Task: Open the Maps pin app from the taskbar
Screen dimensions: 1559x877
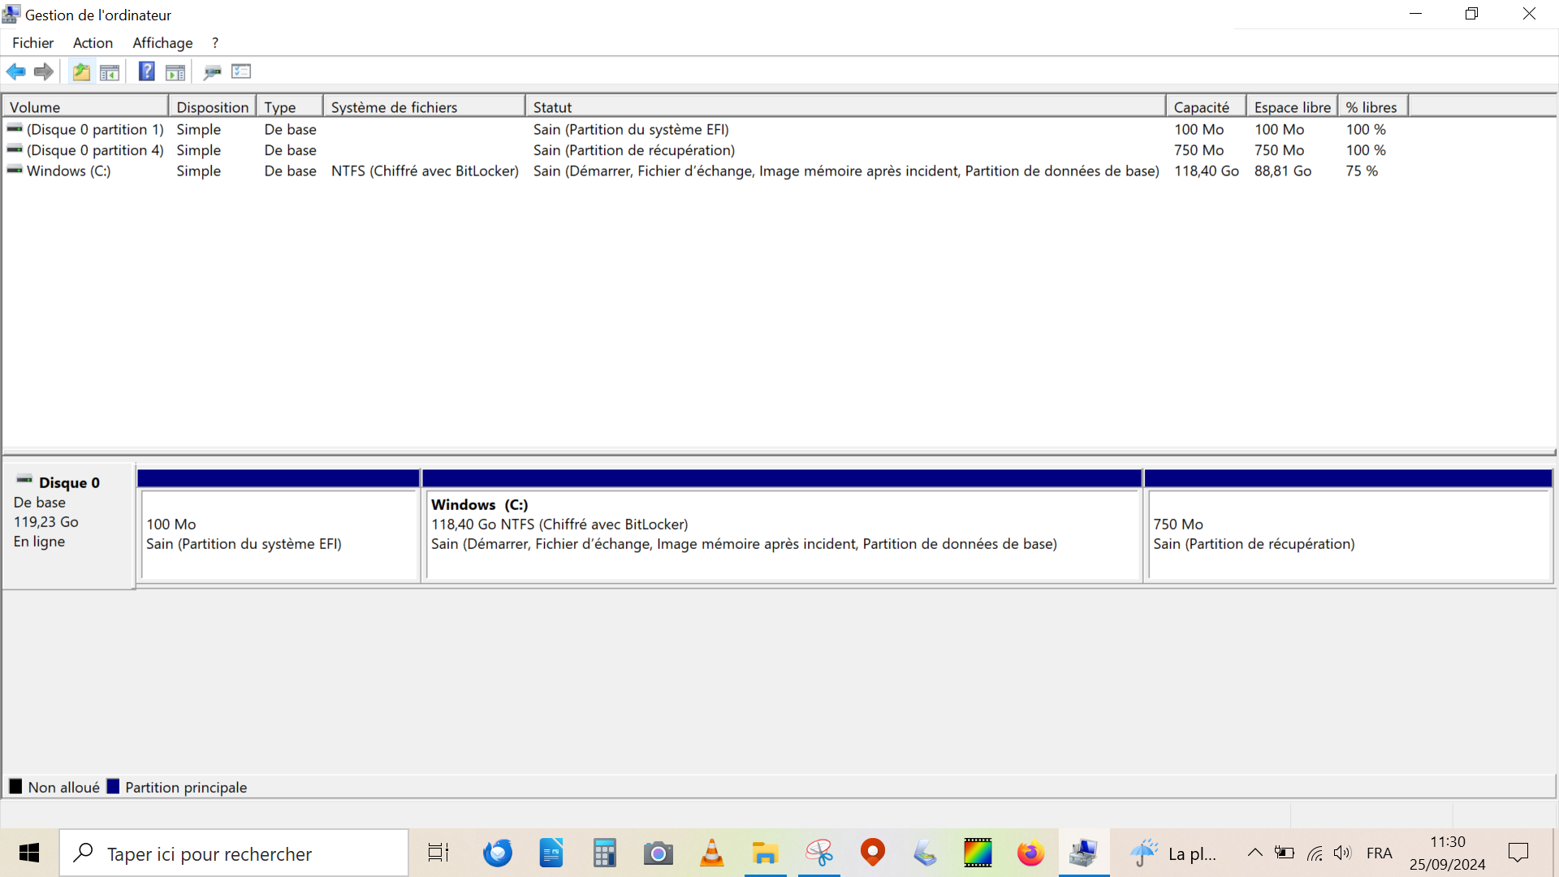Action: tap(872, 853)
